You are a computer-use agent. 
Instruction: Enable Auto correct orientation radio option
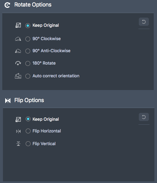[x=28, y=76]
